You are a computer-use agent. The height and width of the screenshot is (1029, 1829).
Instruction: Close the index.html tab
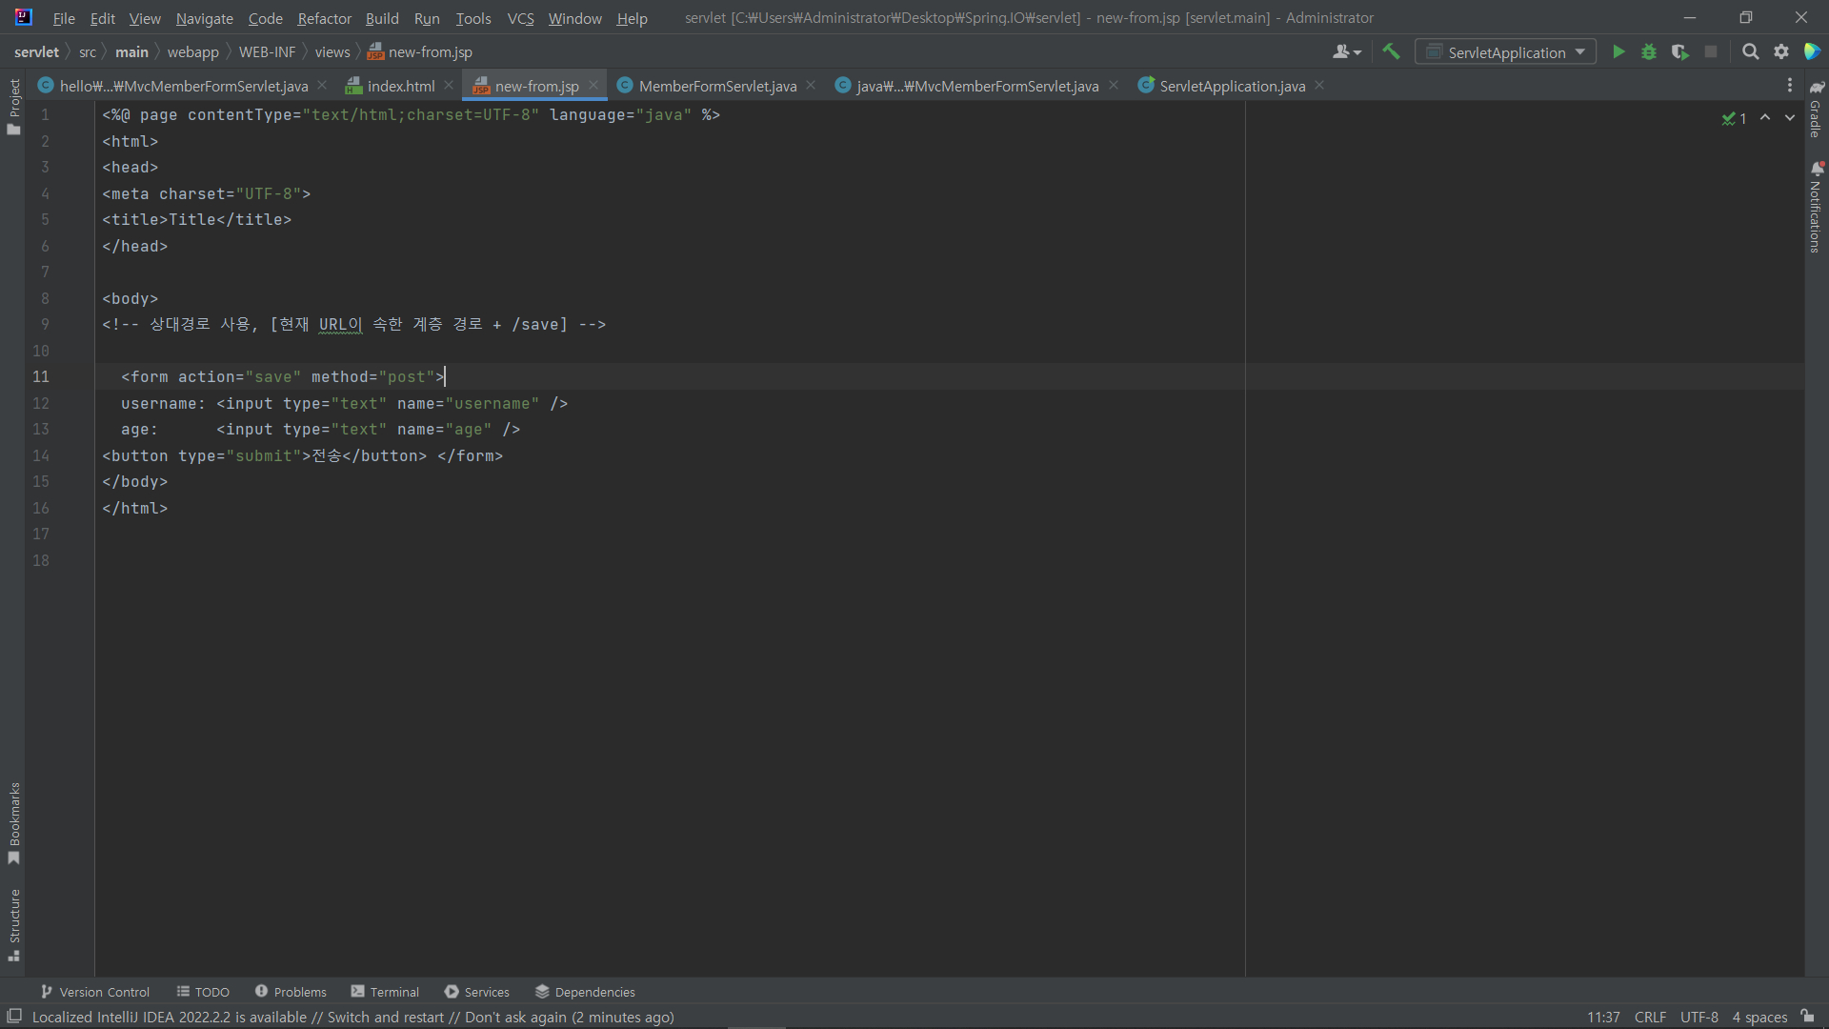[449, 86]
